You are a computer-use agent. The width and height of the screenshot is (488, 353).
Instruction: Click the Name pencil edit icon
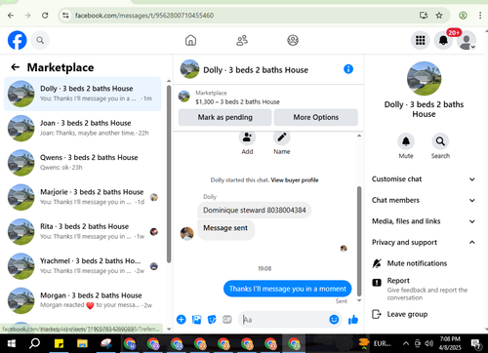pyautogui.click(x=282, y=137)
